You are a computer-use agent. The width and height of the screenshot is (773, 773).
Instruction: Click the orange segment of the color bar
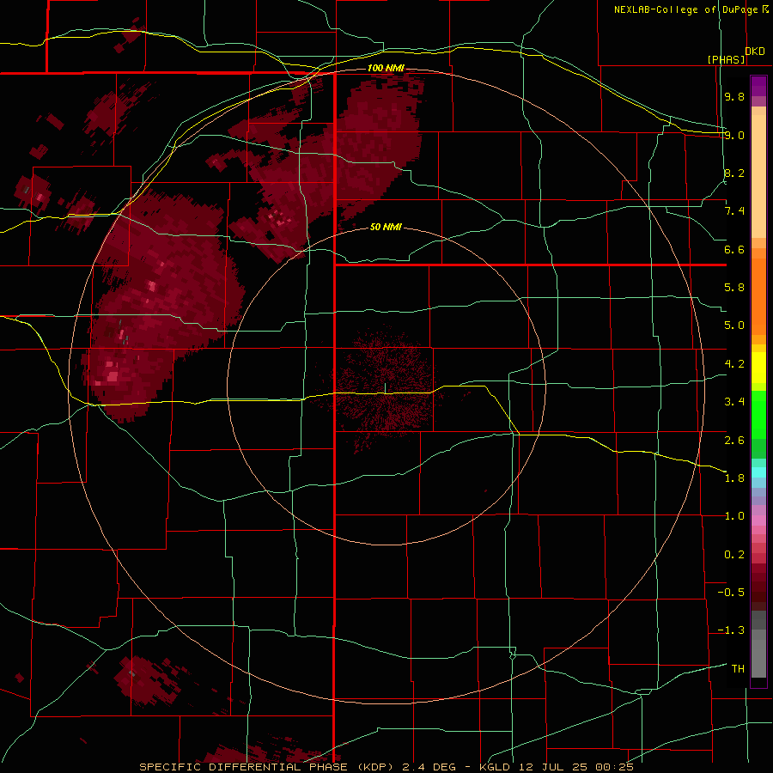[758, 295]
